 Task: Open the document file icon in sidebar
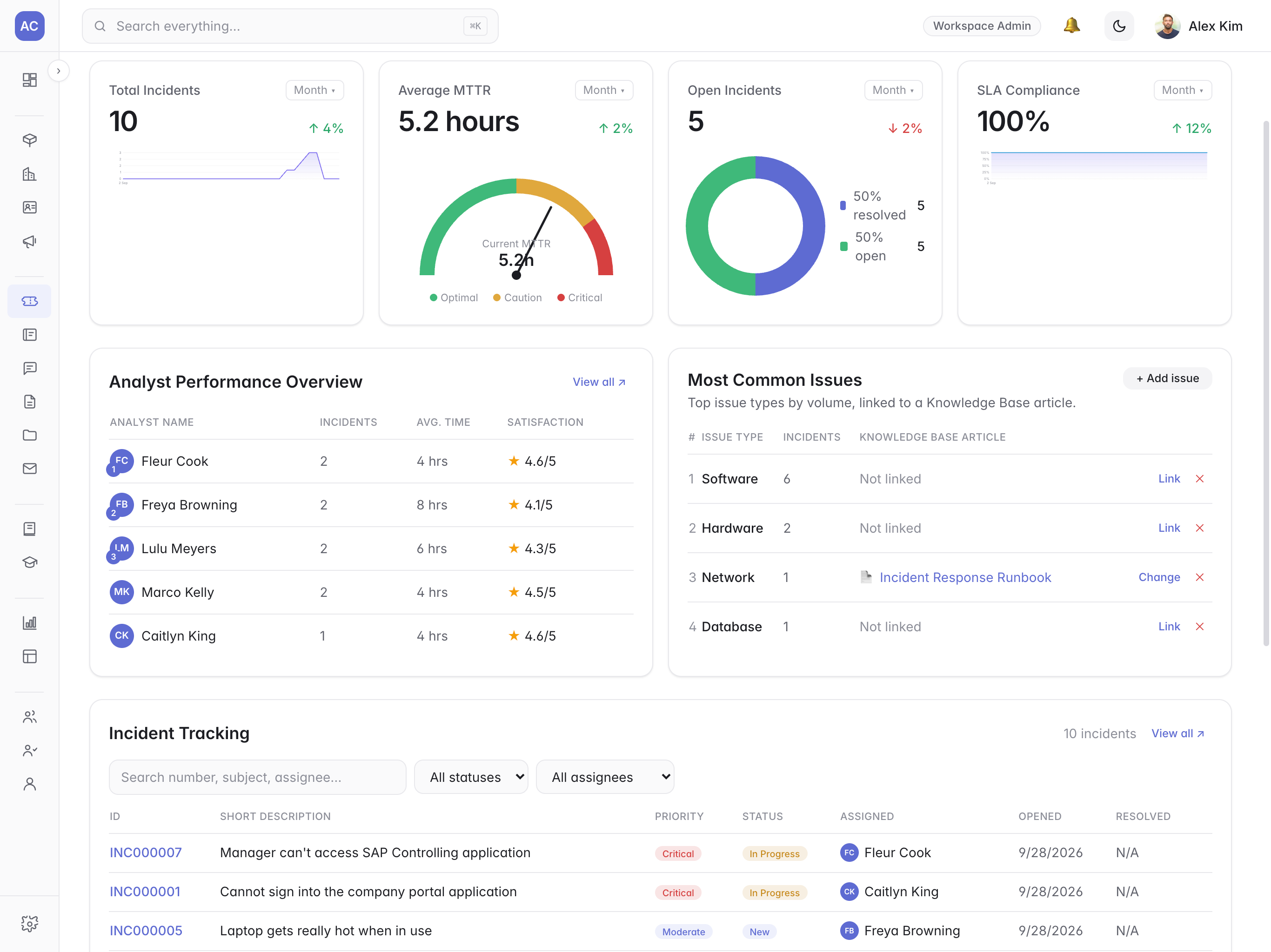click(29, 401)
